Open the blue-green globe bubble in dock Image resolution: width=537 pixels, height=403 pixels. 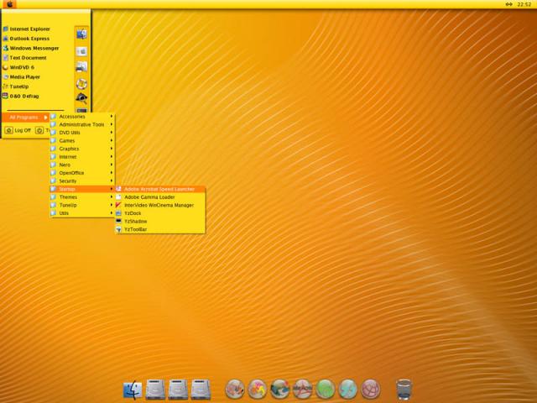point(279,389)
